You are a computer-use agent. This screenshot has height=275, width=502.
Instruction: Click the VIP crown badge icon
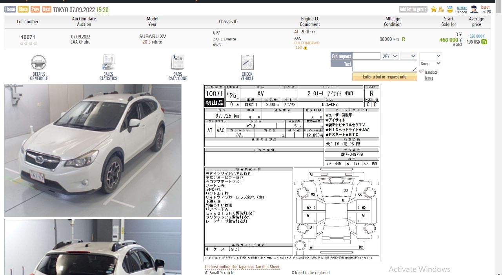tap(450, 9)
